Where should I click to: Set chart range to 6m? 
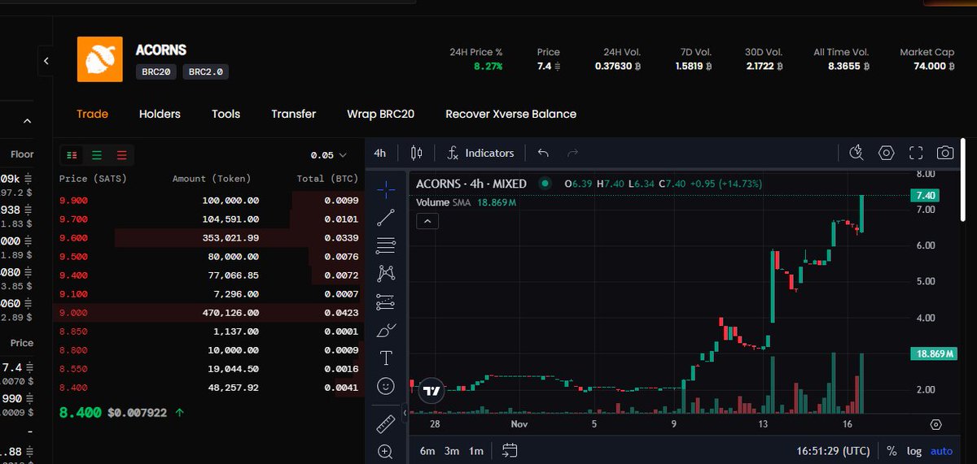tap(427, 451)
